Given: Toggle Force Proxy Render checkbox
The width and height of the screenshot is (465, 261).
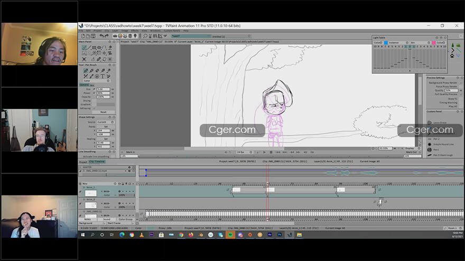Looking at the screenshot, I should click(461, 86).
